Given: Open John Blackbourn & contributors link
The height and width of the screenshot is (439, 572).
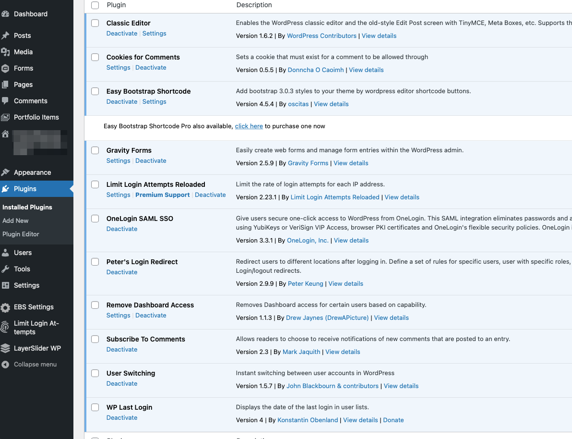Looking at the screenshot, I should click(x=333, y=386).
